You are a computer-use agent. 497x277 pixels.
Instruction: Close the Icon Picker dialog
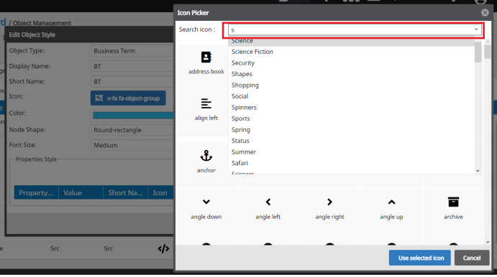[x=485, y=13]
